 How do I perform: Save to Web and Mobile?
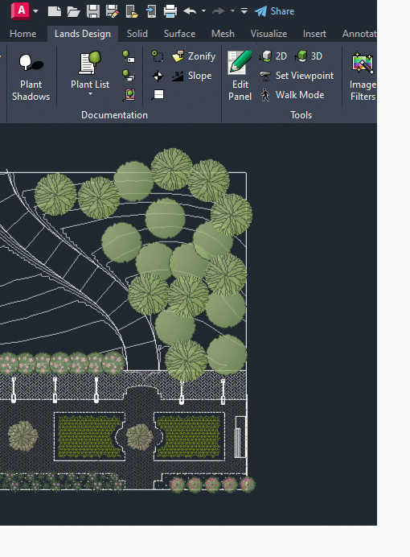[x=151, y=11]
